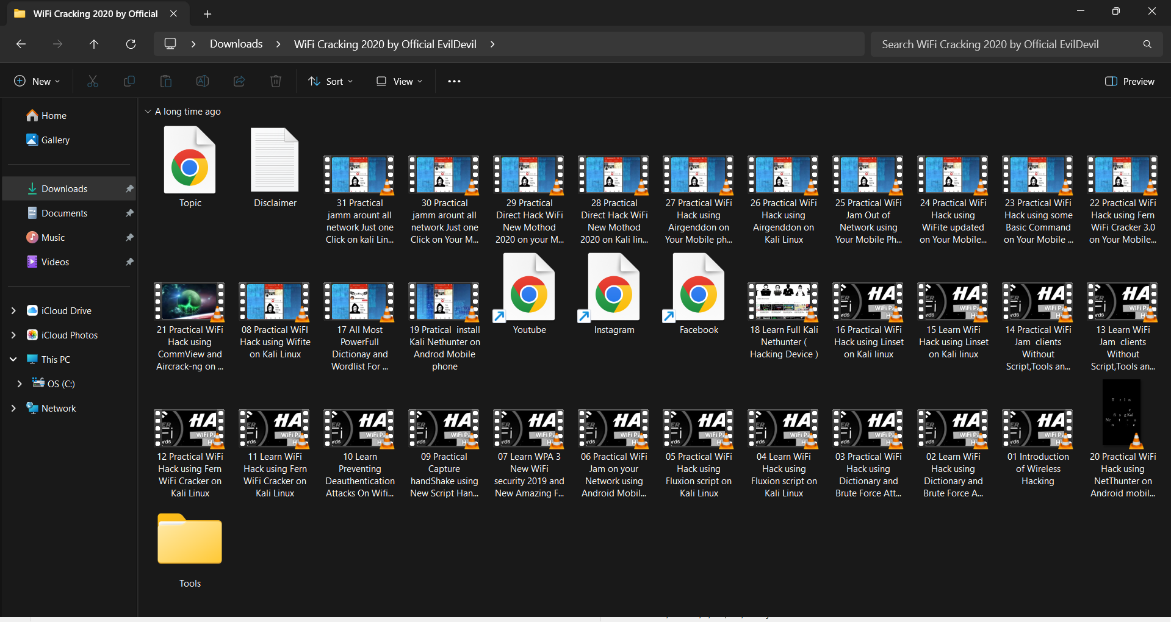1171x622 pixels.
Task: Unpin Downloads from Quick access
Action: coord(129,189)
